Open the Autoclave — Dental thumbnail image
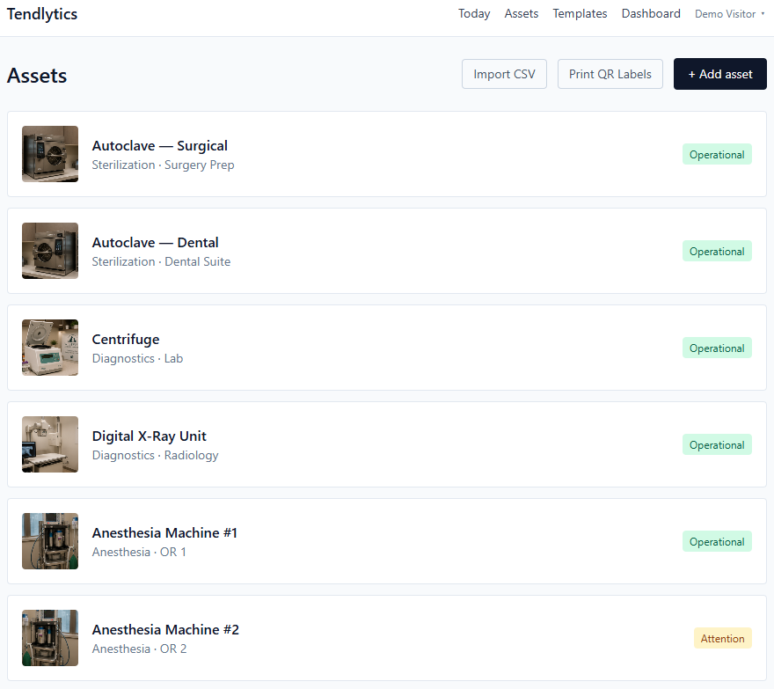The height and width of the screenshot is (689, 774). point(50,251)
